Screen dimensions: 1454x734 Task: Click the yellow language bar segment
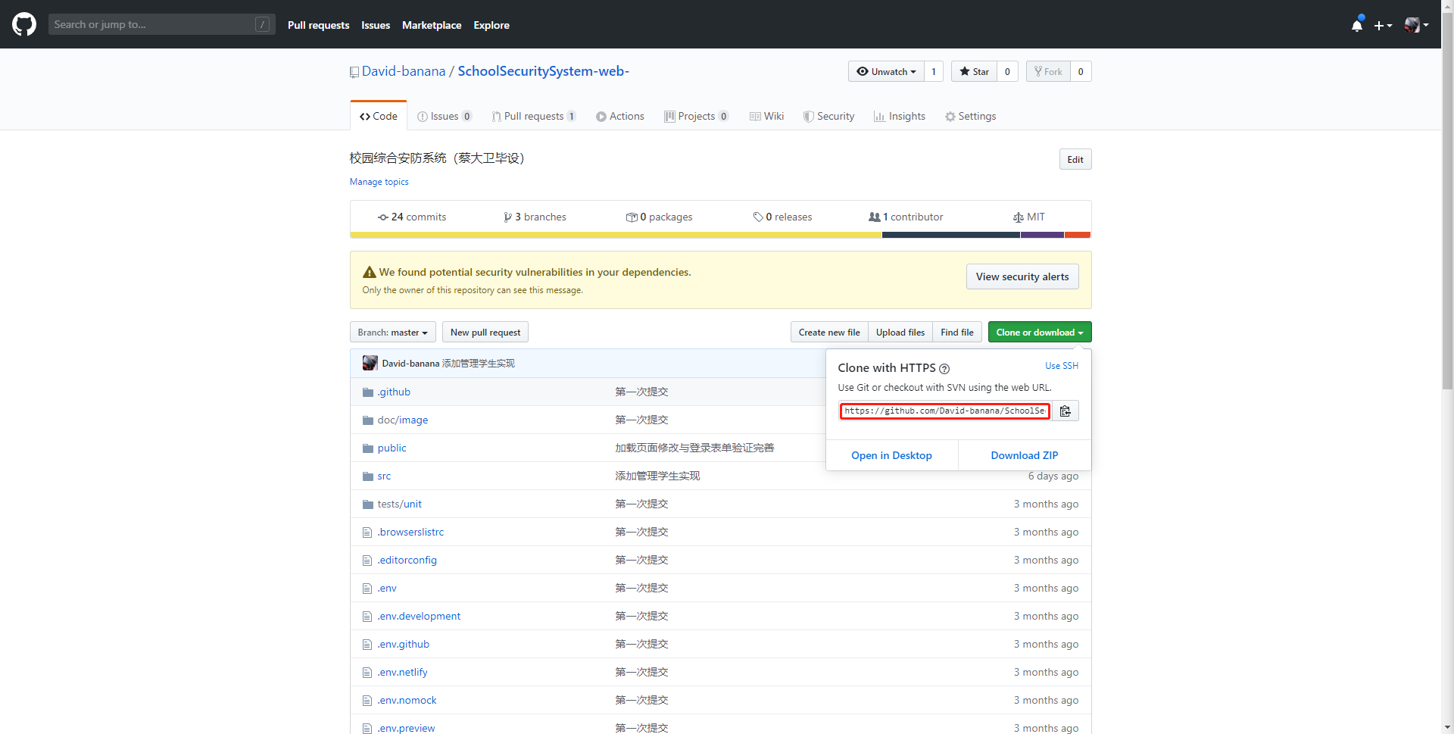[x=616, y=235]
